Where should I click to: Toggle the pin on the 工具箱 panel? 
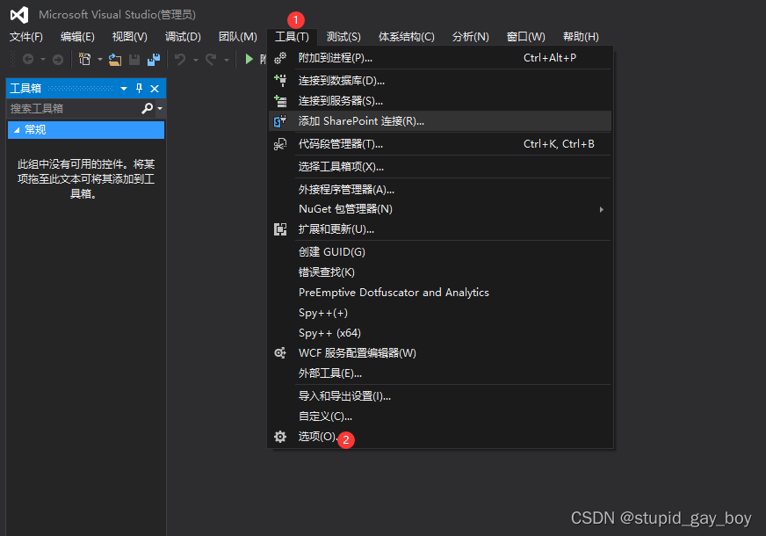[x=139, y=88]
